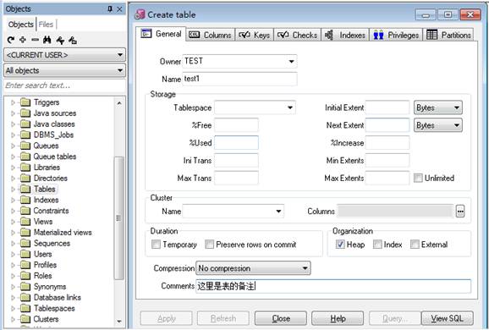Click the Directories folder icon
Viewport: 489px width, 330px height.
coord(25,178)
